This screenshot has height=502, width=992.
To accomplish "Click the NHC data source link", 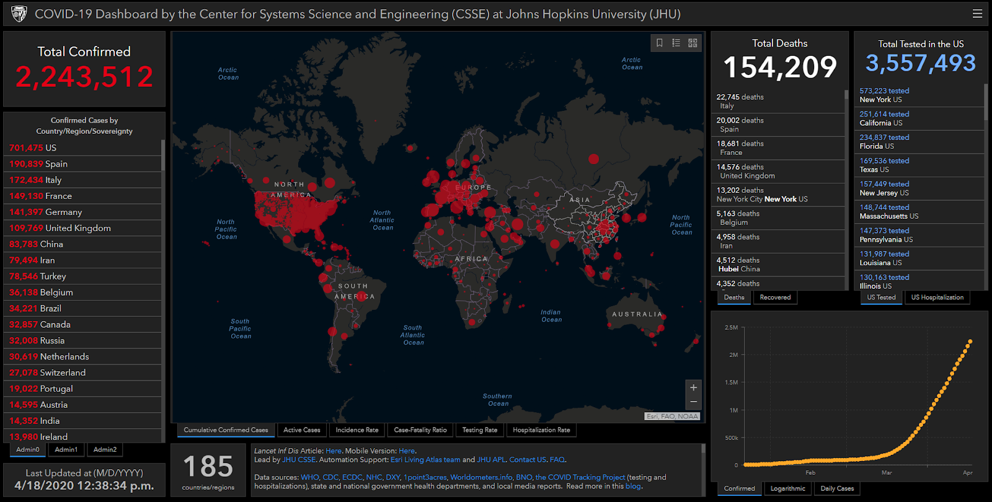I will tap(374, 477).
